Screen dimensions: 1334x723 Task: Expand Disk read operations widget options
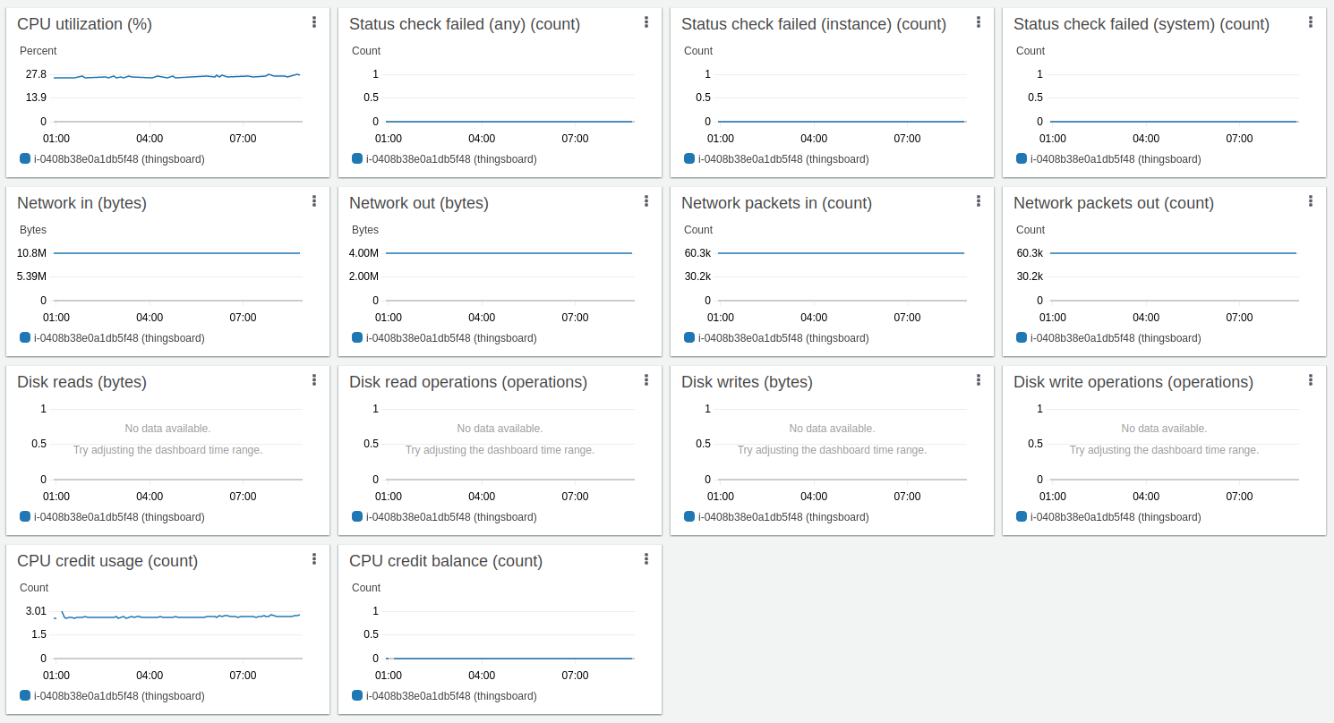point(646,380)
